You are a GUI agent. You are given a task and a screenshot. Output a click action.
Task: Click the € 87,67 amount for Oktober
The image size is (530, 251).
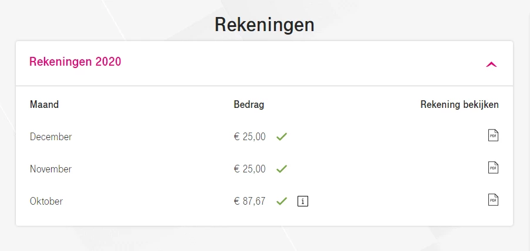[249, 201]
